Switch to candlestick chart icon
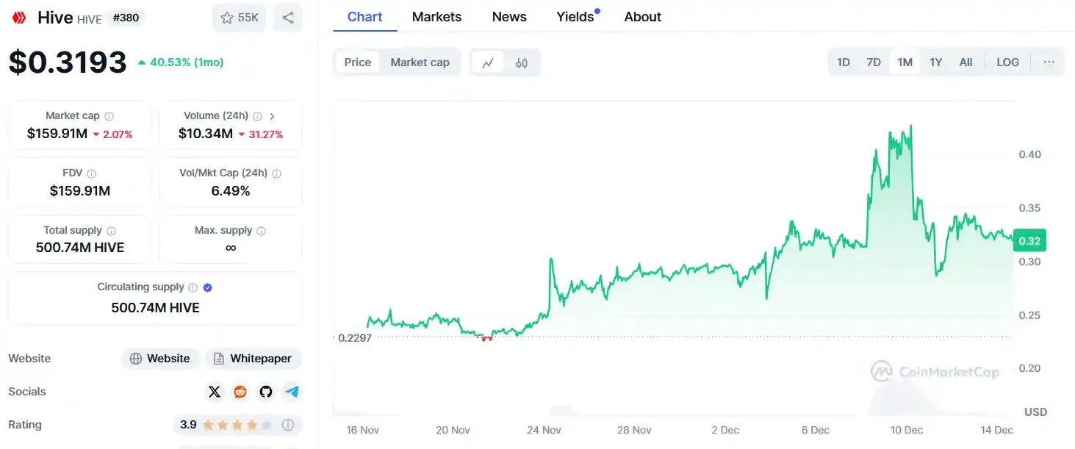Image resolution: width=1075 pixels, height=449 pixels. click(522, 62)
